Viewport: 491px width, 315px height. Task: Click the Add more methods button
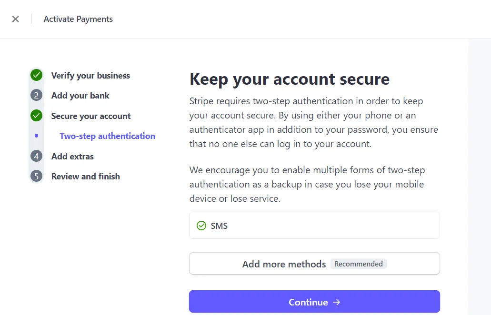[x=314, y=264]
